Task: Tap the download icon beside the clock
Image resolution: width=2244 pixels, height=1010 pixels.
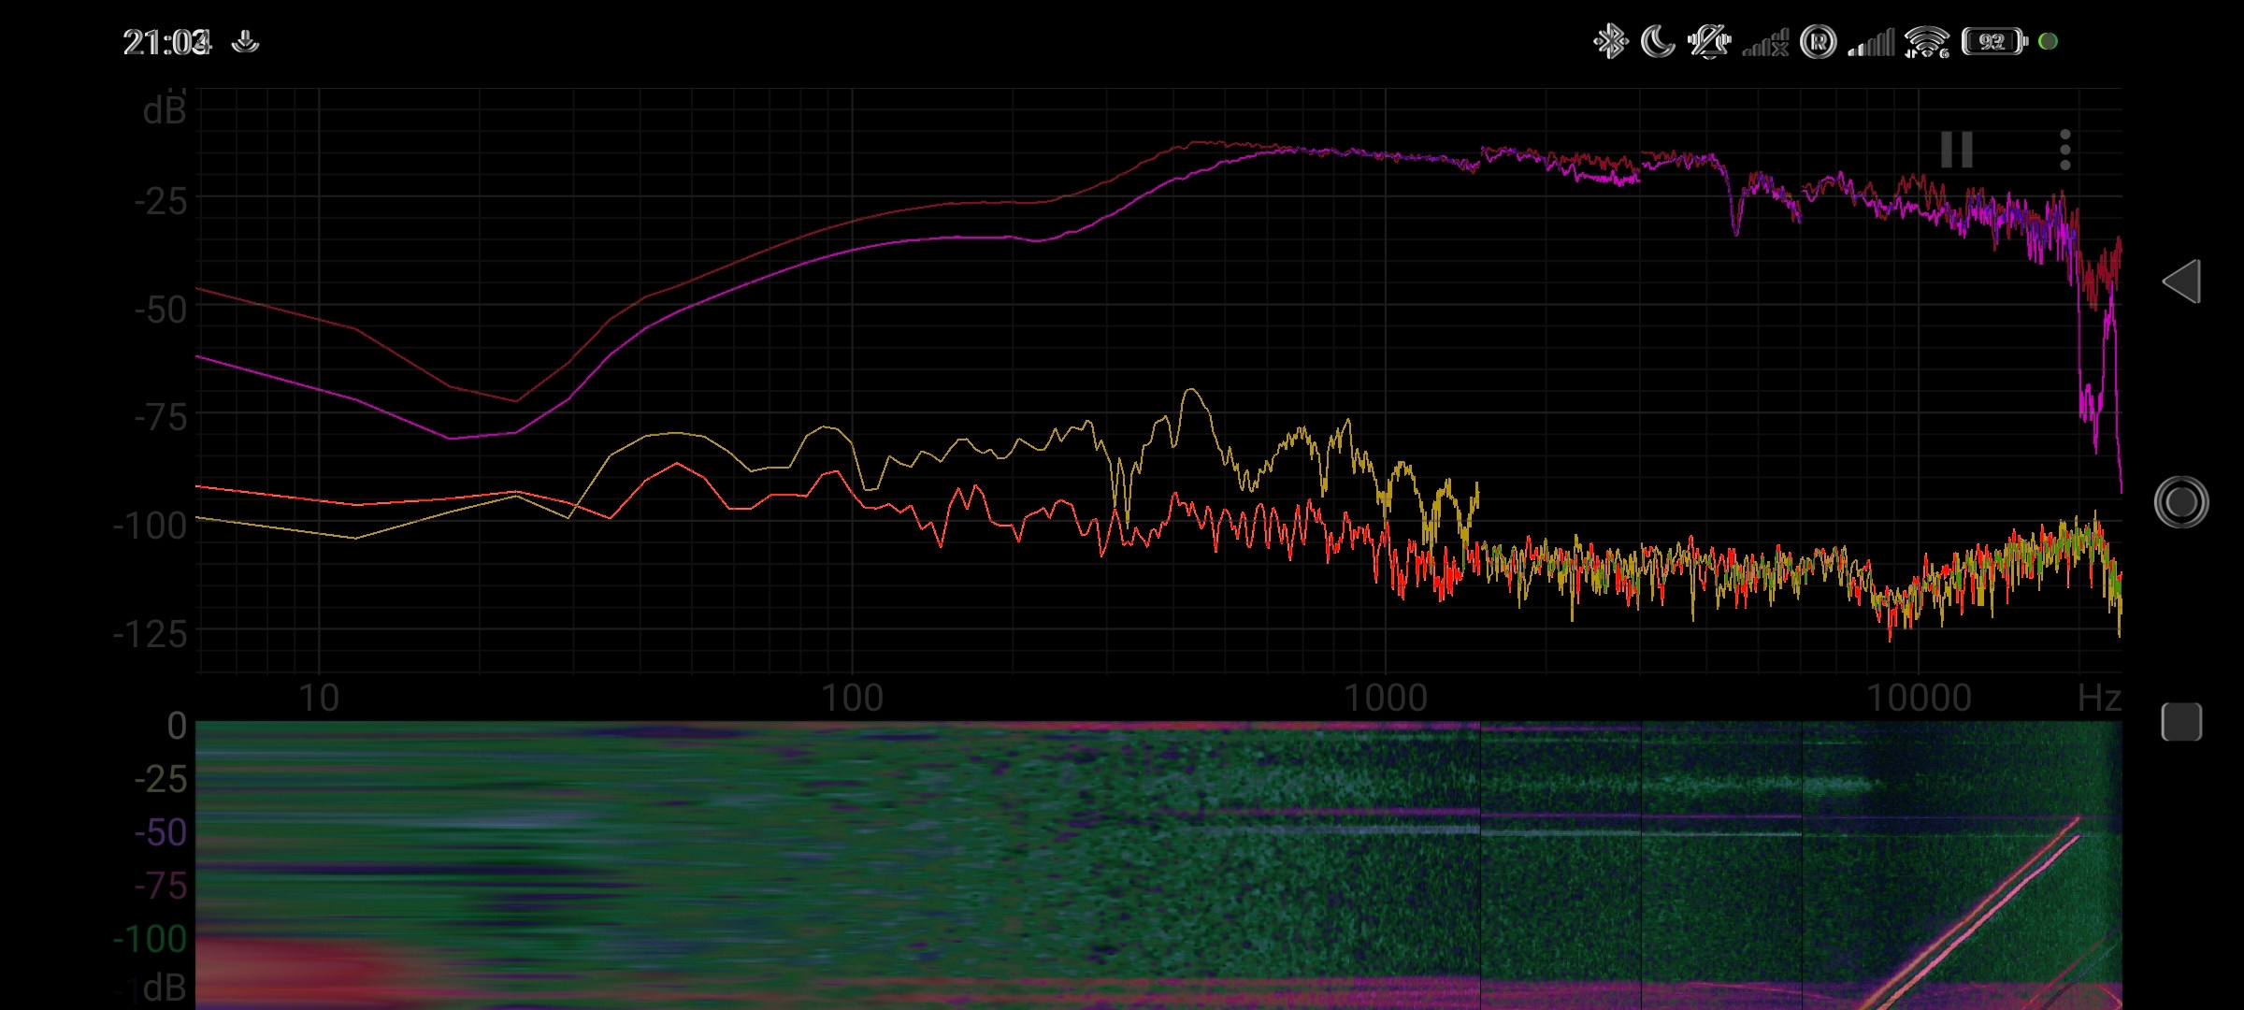Action: [x=246, y=42]
